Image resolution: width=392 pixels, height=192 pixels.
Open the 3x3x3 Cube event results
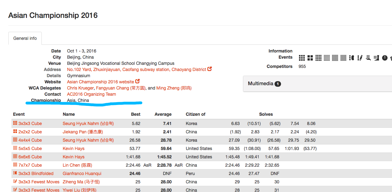(30, 123)
